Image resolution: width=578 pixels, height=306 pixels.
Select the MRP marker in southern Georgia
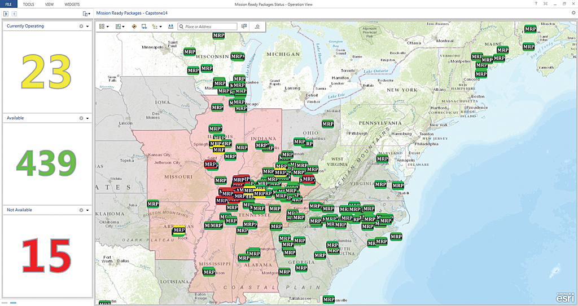tap(301, 268)
